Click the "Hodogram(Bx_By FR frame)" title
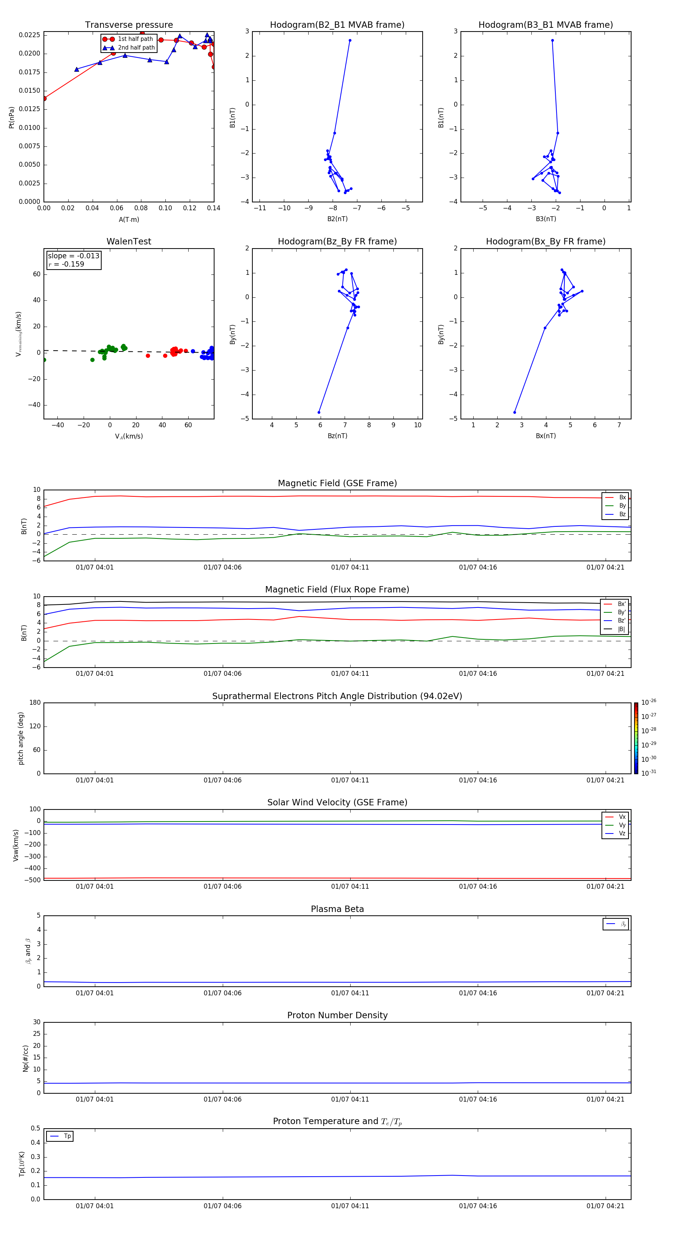The width and height of the screenshot is (675, 1239). tap(546, 241)
